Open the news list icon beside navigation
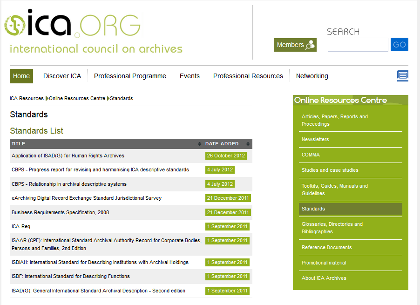 [402, 76]
